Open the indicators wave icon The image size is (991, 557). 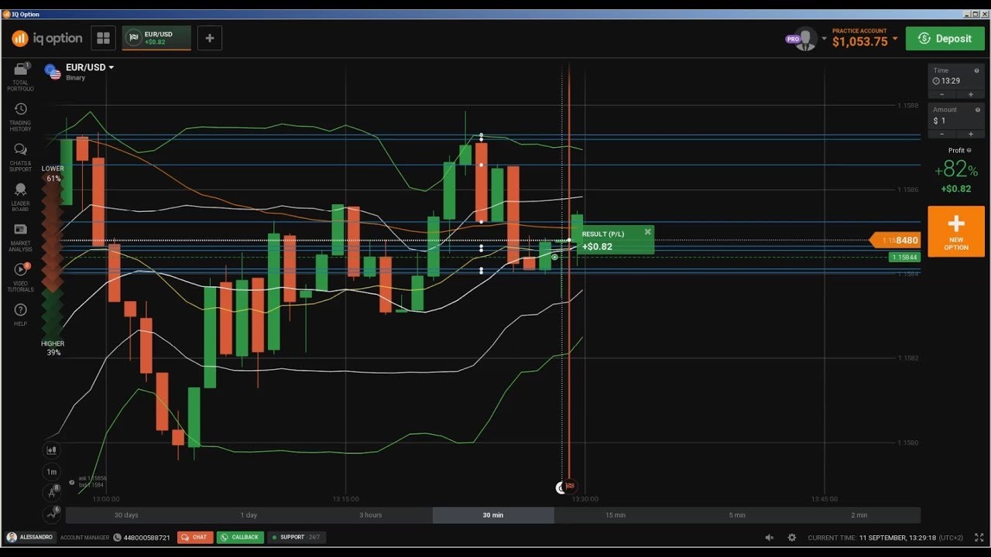coord(52,514)
